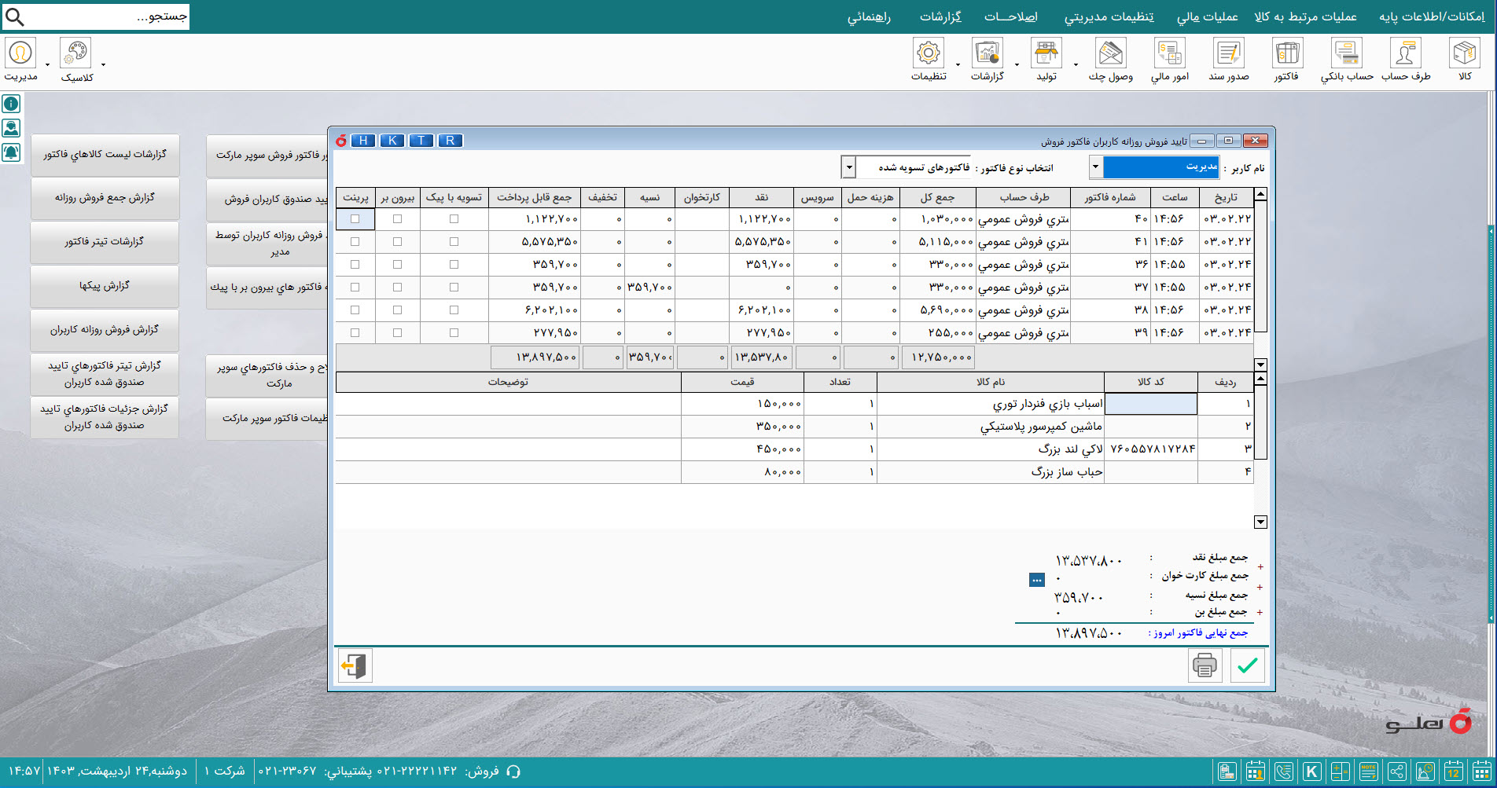Click گزارش پيکها button

[x=105, y=286]
